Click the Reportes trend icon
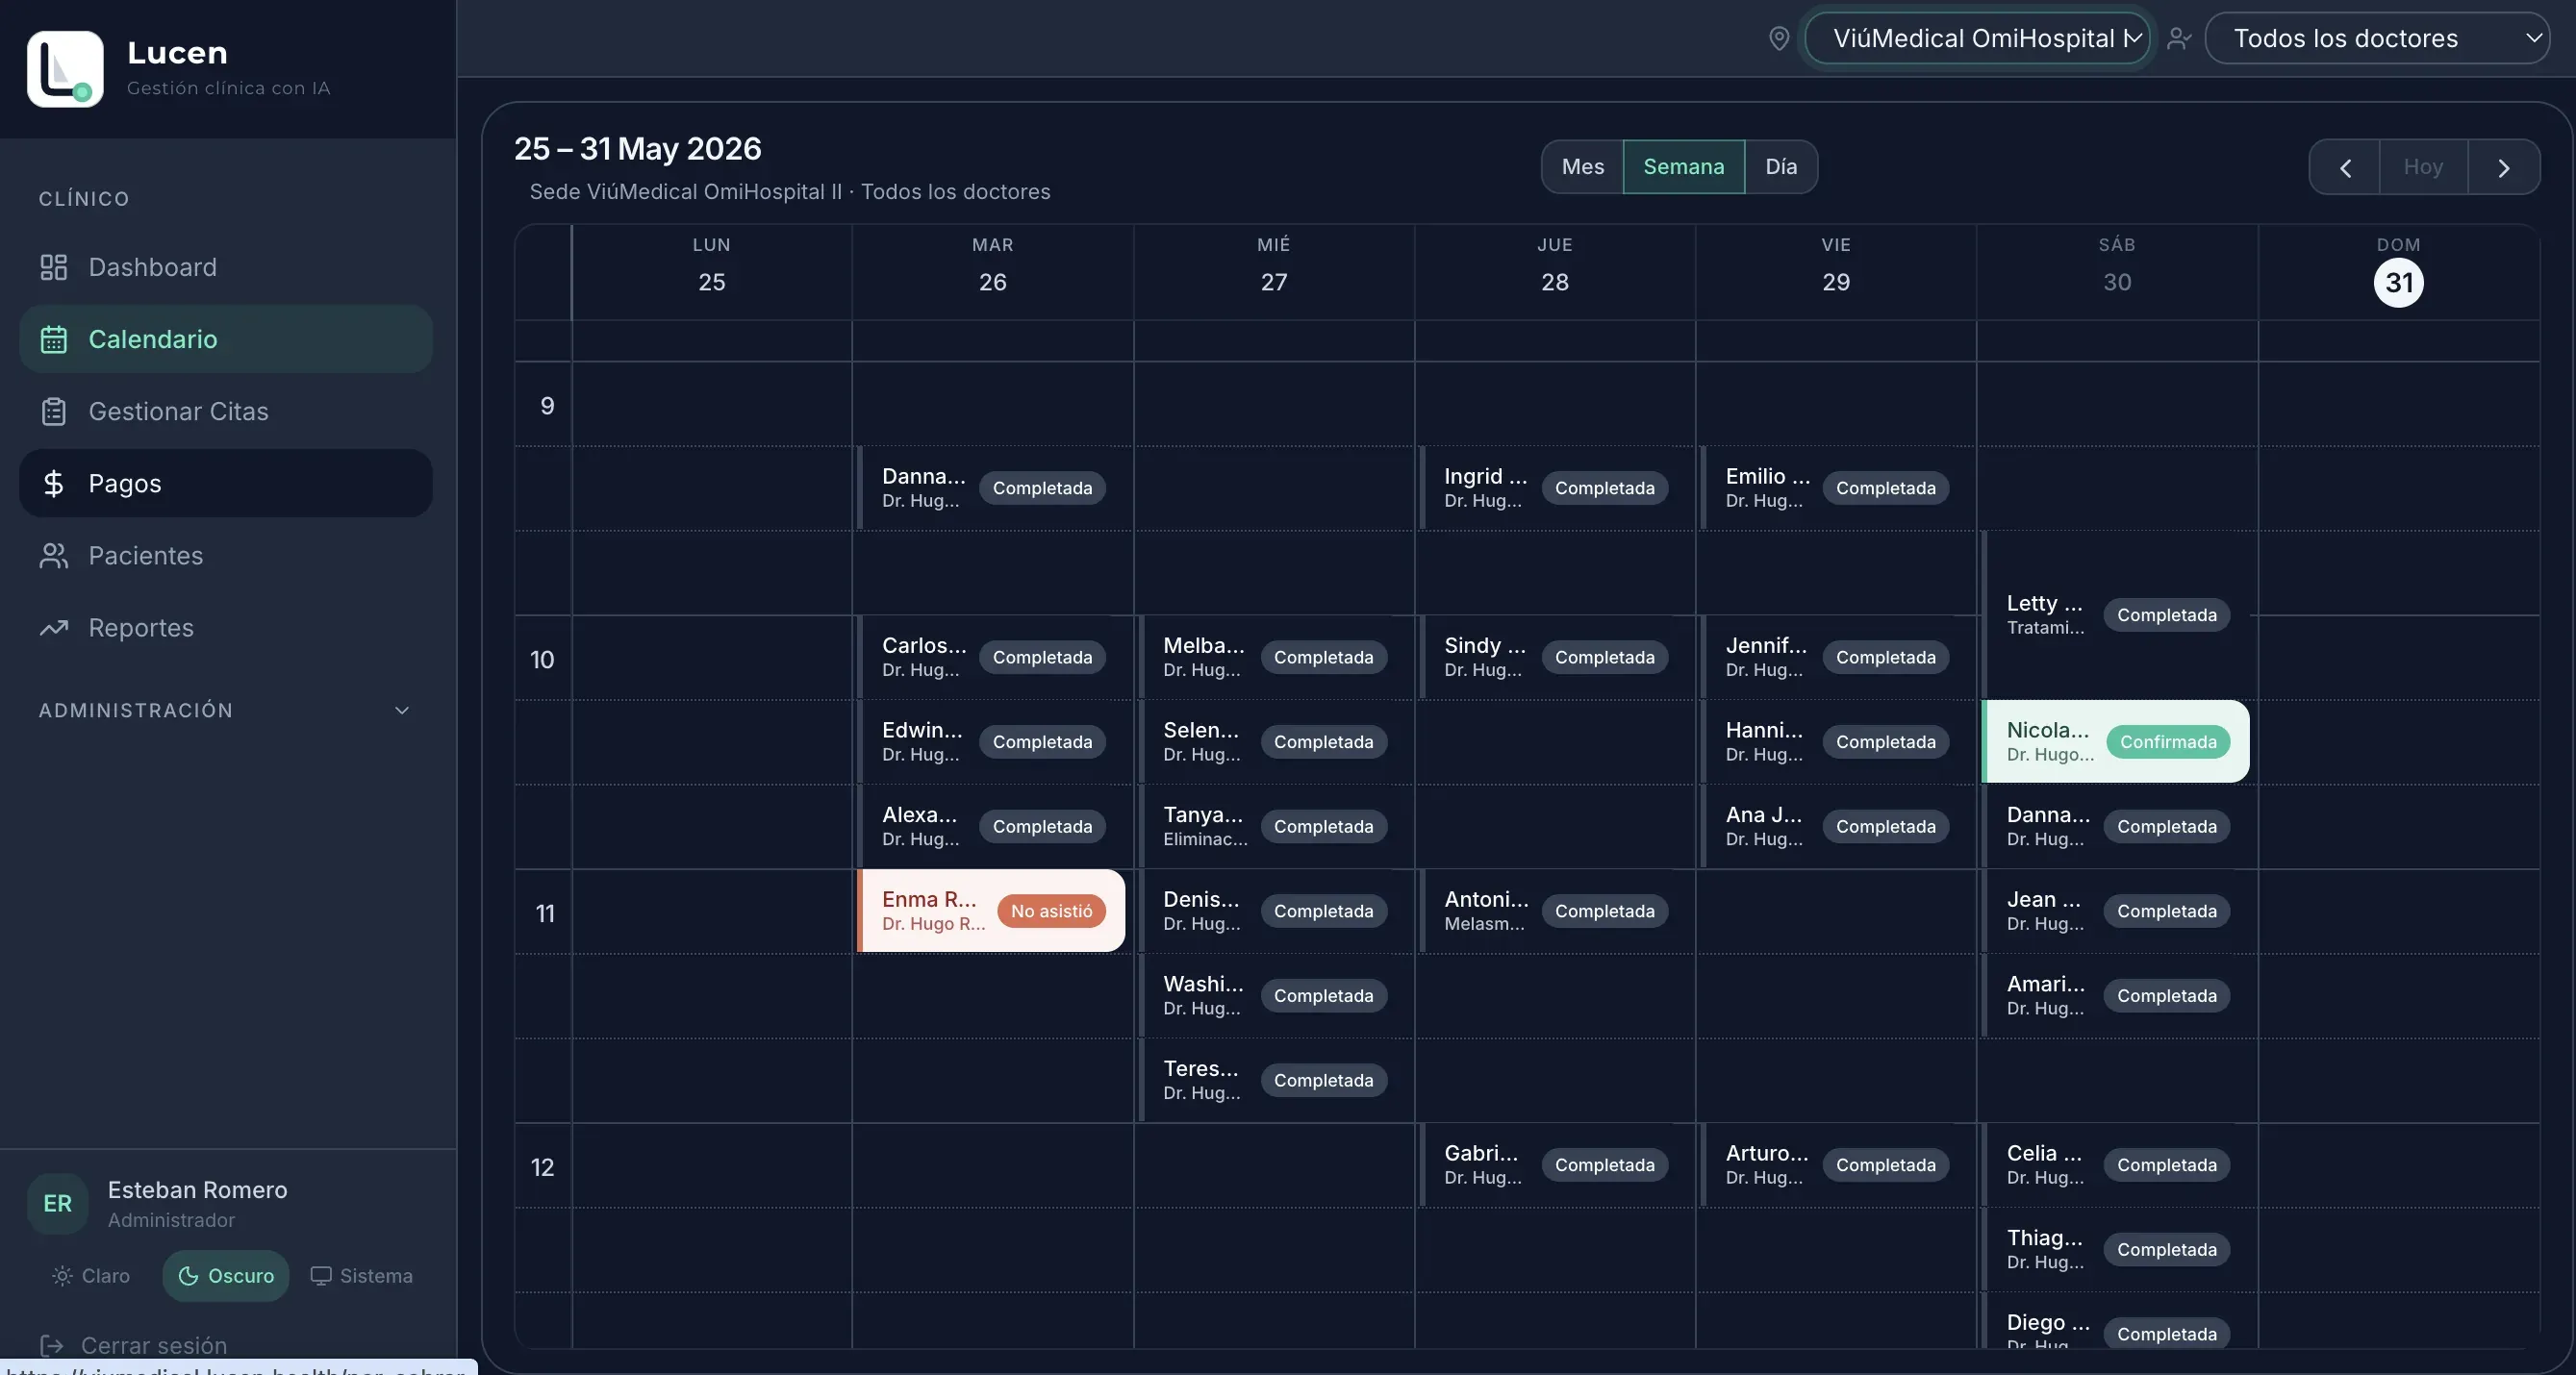Image resolution: width=2576 pixels, height=1375 pixels. coord(53,627)
